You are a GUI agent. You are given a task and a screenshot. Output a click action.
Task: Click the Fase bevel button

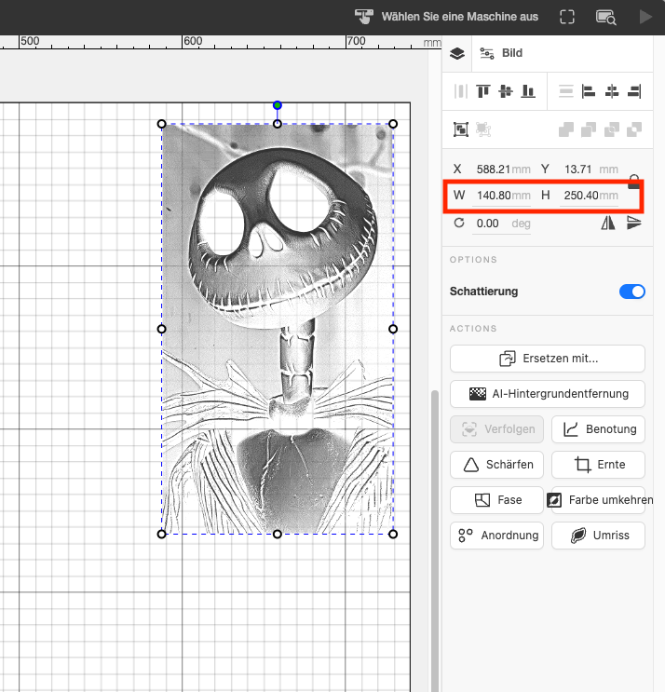click(x=496, y=499)
